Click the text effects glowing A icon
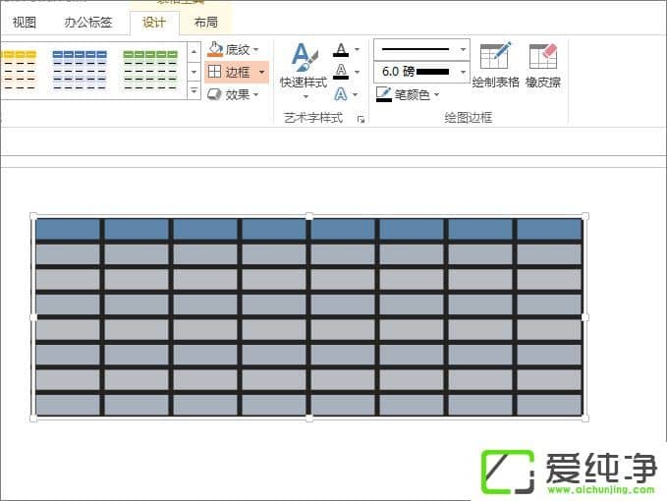 pos(341,94)
